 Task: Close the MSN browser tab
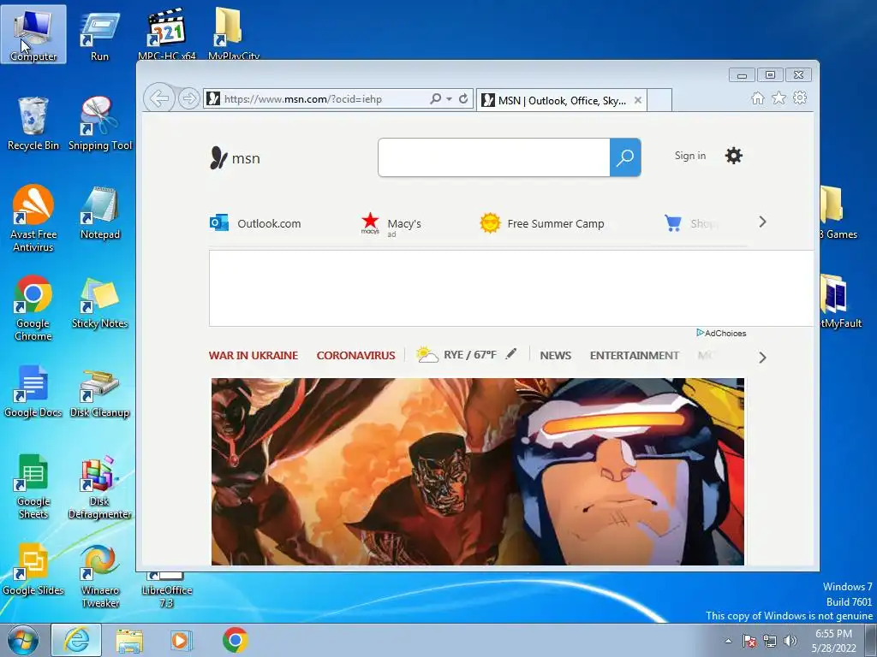point(637,101)
